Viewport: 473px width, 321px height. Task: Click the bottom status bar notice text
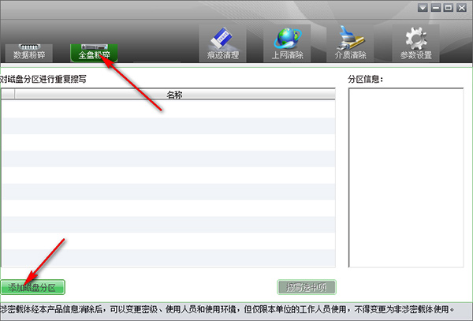click(x=229, y=310)
